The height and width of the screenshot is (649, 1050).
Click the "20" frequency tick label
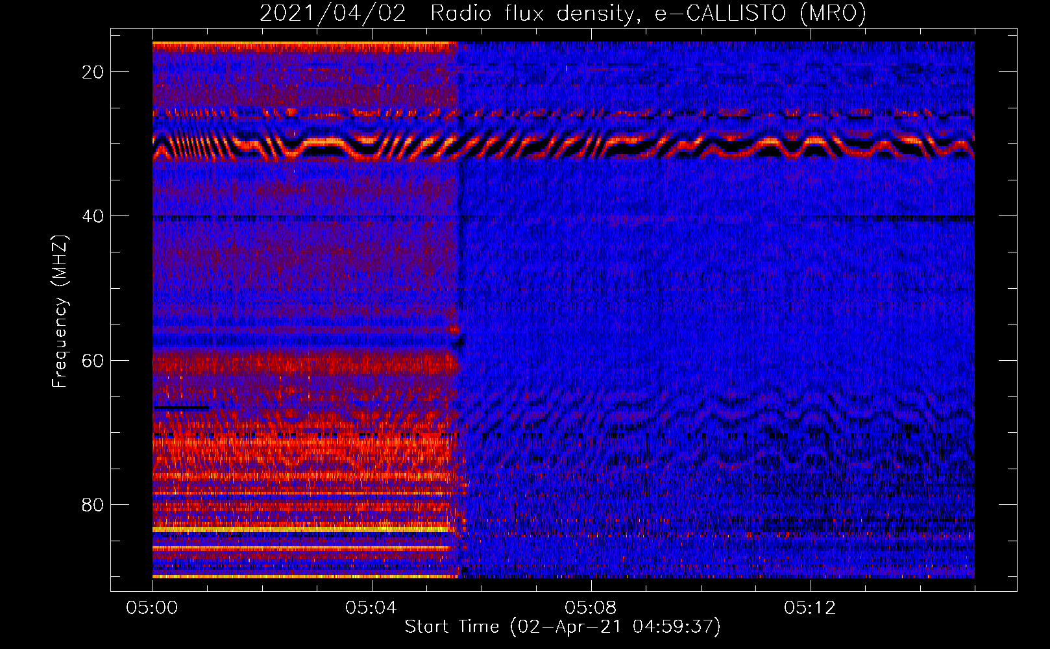pos(93,72)
